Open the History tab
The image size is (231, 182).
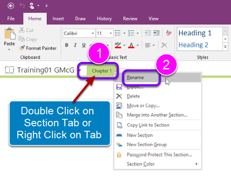pyautogui.click(x=104, y=19)
